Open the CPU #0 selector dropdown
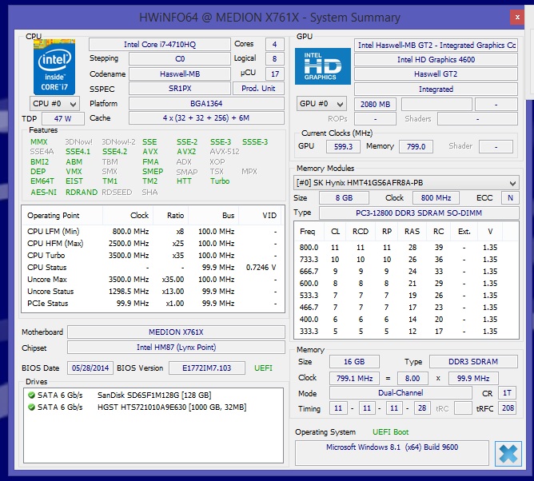534x481 pixels. coord(55,104)
